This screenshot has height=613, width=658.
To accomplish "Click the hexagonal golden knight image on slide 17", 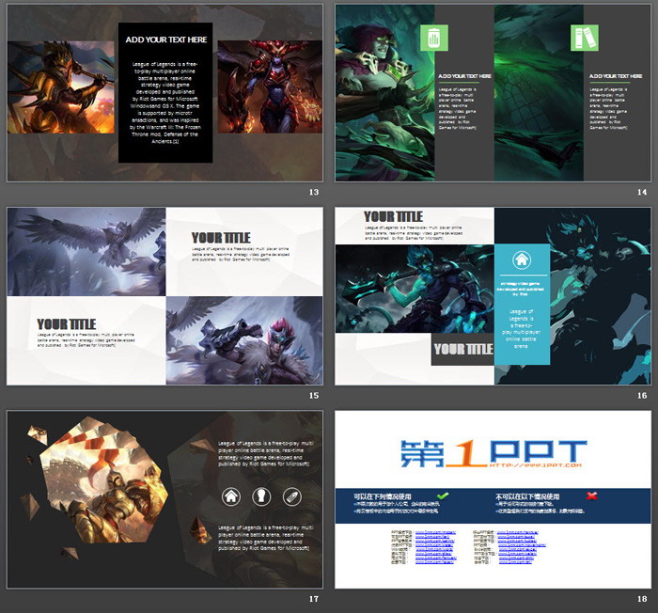I will (x=105, y=480).
